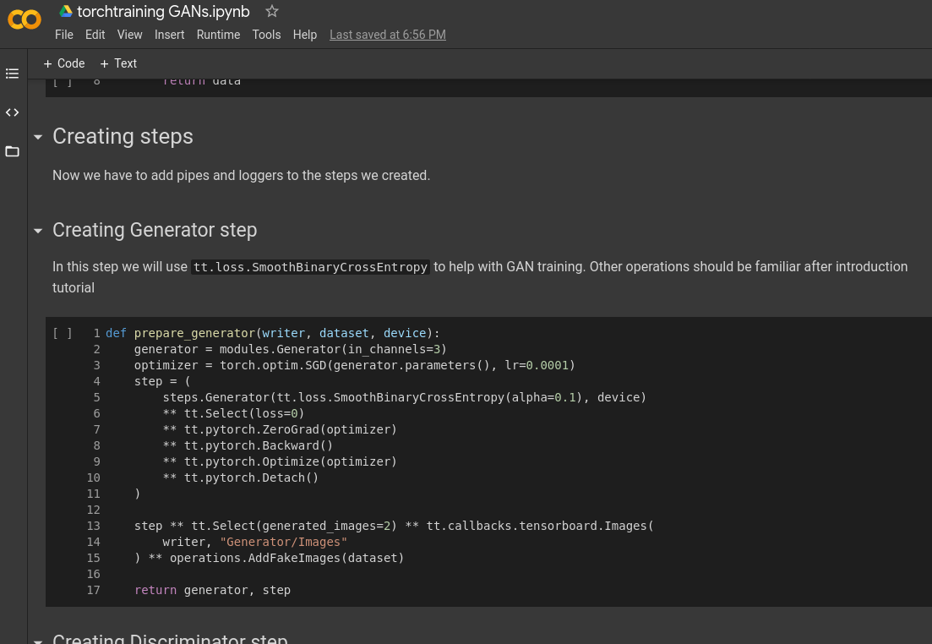Open the code snippets panel
Viewport: 932px width, 644px height.
click(12, 112)
